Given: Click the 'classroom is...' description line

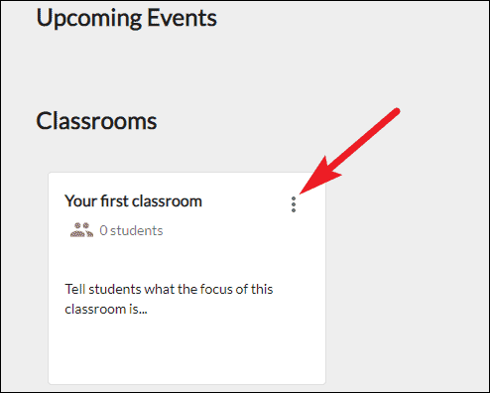Looking at the screenshot, I should (106, 310).
